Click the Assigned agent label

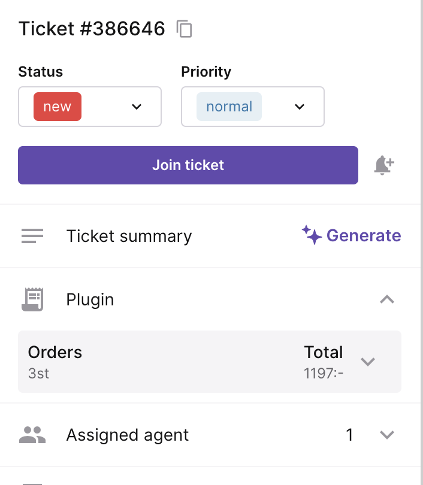pyautogui.click(x=128, y=435)
